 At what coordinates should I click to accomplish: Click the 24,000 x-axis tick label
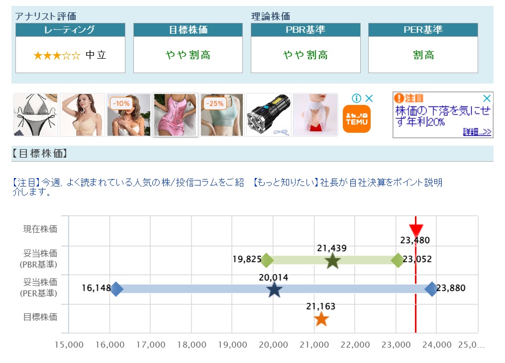pos(437,345)
